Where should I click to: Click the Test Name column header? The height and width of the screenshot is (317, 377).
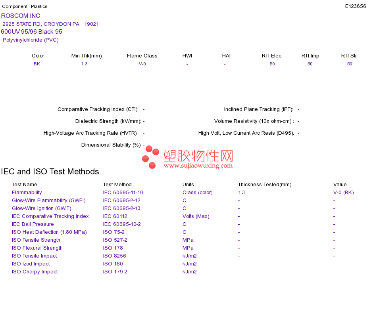tap(25, 184)
